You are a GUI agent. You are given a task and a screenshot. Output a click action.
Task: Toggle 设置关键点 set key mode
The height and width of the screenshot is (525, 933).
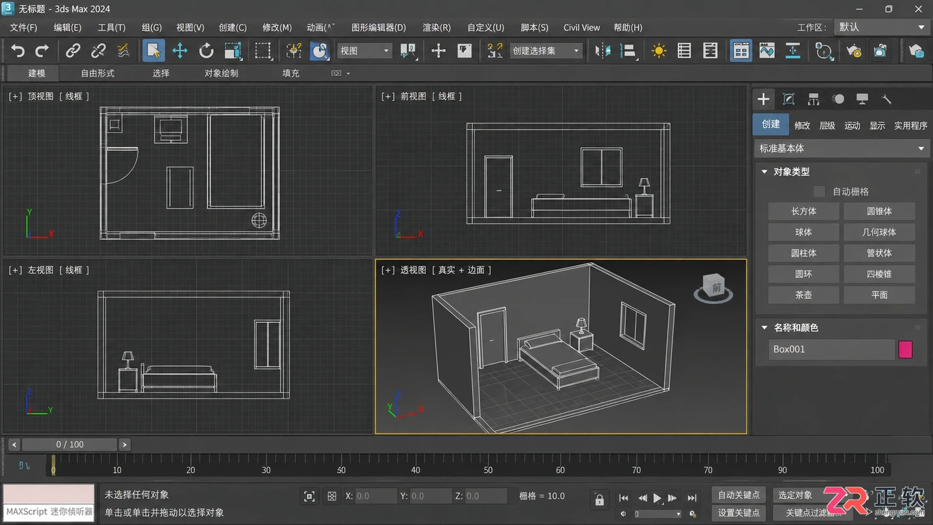739,513
